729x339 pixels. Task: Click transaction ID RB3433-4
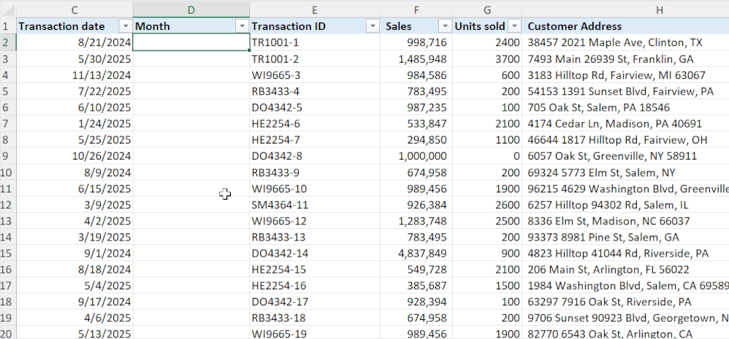[x=315, y=91]
